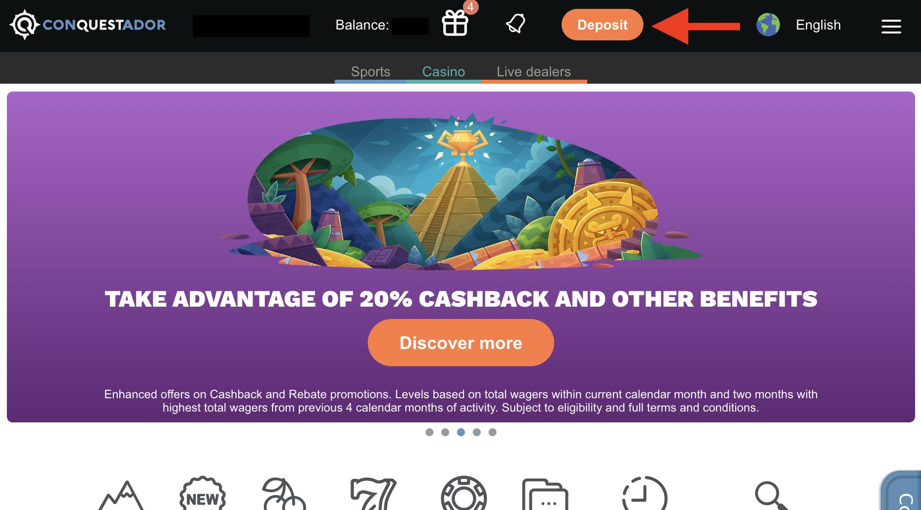The image size is (921, 510).
Task: Open the gift box rewards icon
Action: [x=455, y=23]
